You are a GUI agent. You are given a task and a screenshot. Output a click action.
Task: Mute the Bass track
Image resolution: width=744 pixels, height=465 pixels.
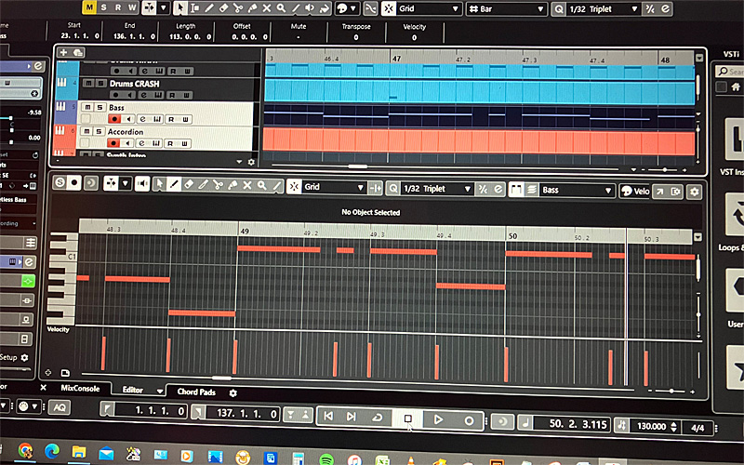click(86, 108)
